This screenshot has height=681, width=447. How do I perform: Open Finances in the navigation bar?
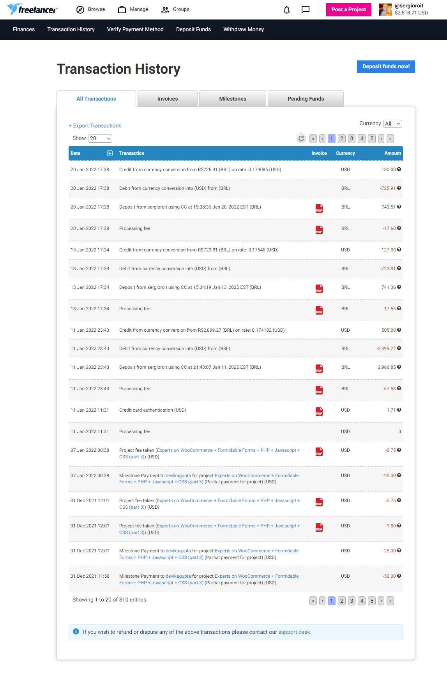pyautogui.click(x=24, y=29)
